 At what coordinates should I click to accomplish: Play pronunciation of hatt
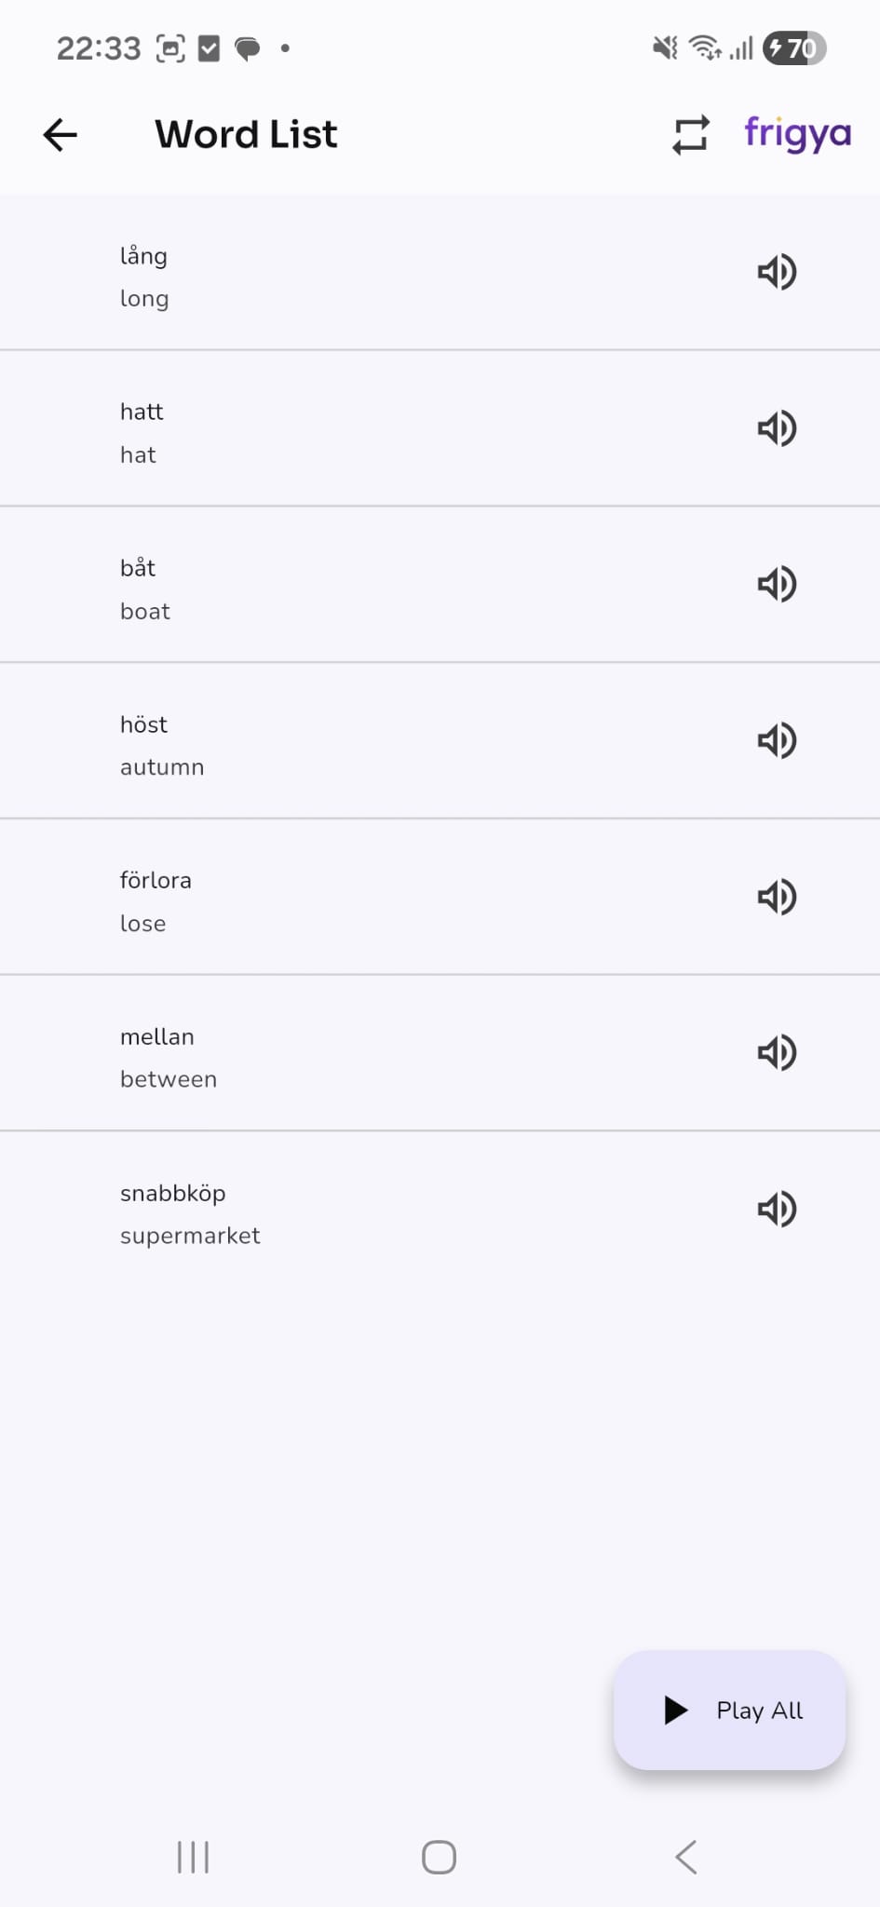[776, 428]
